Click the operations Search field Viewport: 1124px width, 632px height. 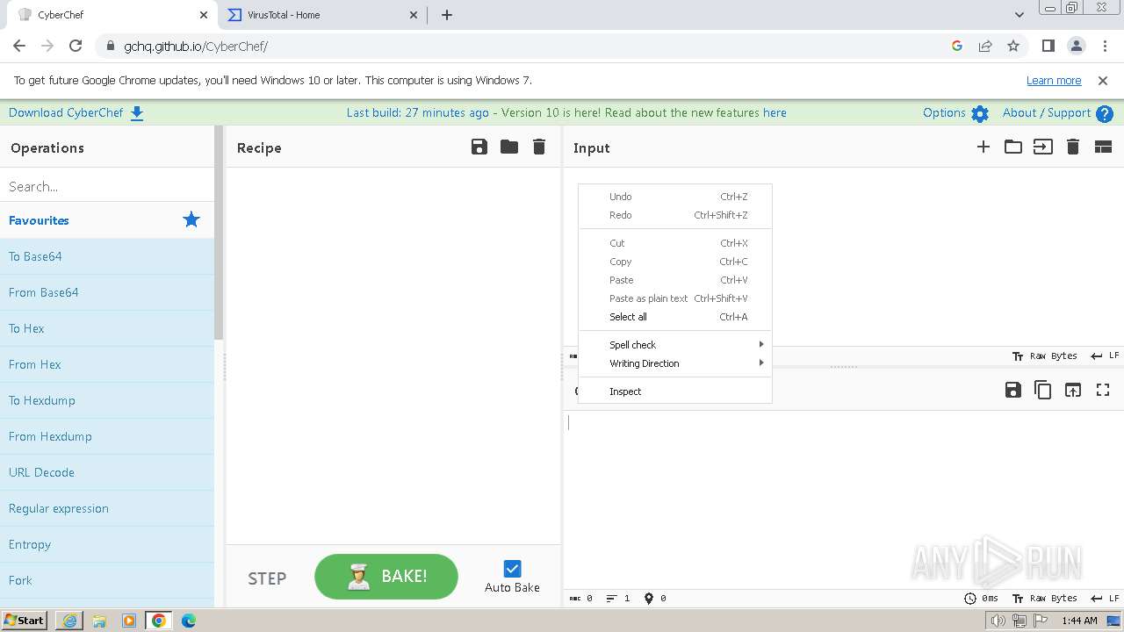[107, 186]
